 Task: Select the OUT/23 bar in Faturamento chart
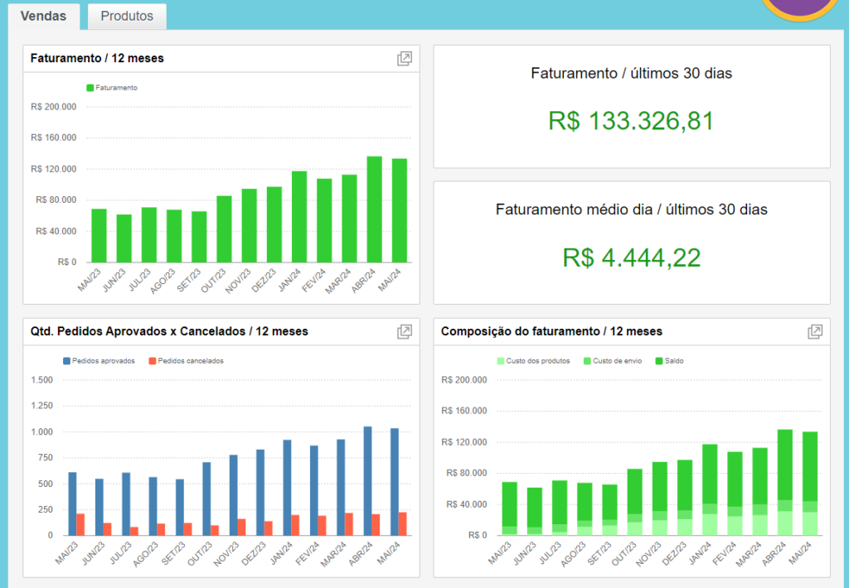(224, 229)
